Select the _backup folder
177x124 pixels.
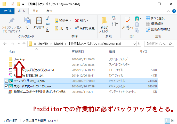click(19, 59)
